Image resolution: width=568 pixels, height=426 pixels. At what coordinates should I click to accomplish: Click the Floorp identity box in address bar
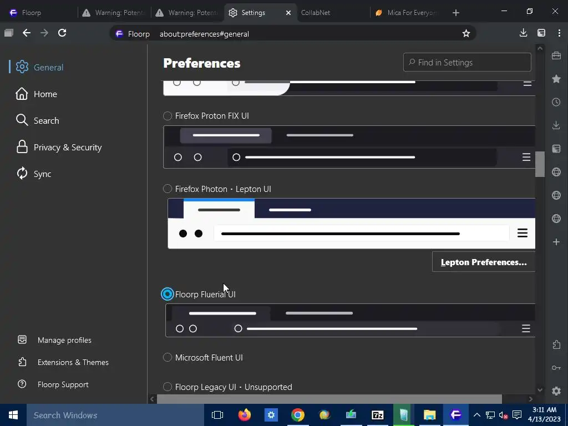(133, 34)
